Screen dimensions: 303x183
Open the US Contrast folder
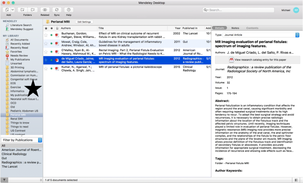coord(18,131)
